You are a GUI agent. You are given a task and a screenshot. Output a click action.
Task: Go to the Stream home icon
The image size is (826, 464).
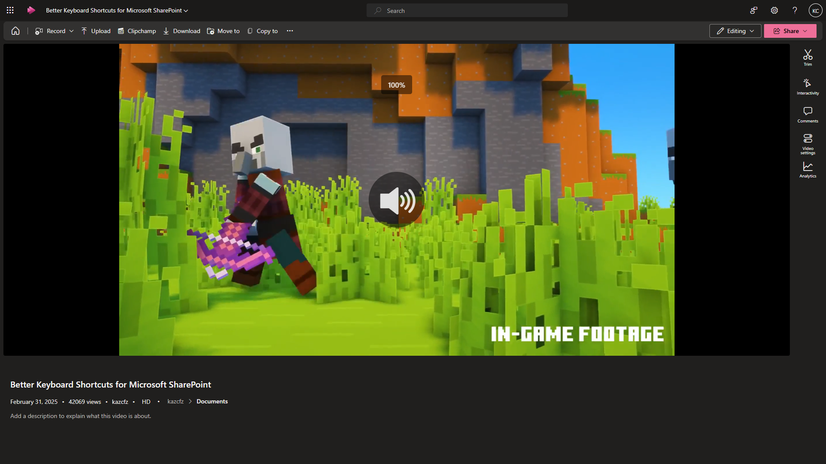tap(15, 31)
